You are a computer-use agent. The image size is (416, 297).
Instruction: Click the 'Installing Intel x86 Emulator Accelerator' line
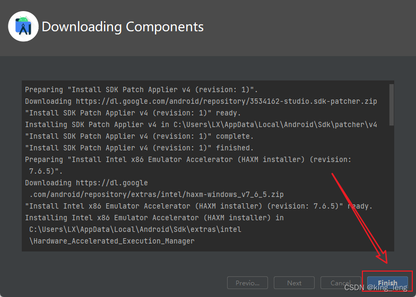click(154, 218)
